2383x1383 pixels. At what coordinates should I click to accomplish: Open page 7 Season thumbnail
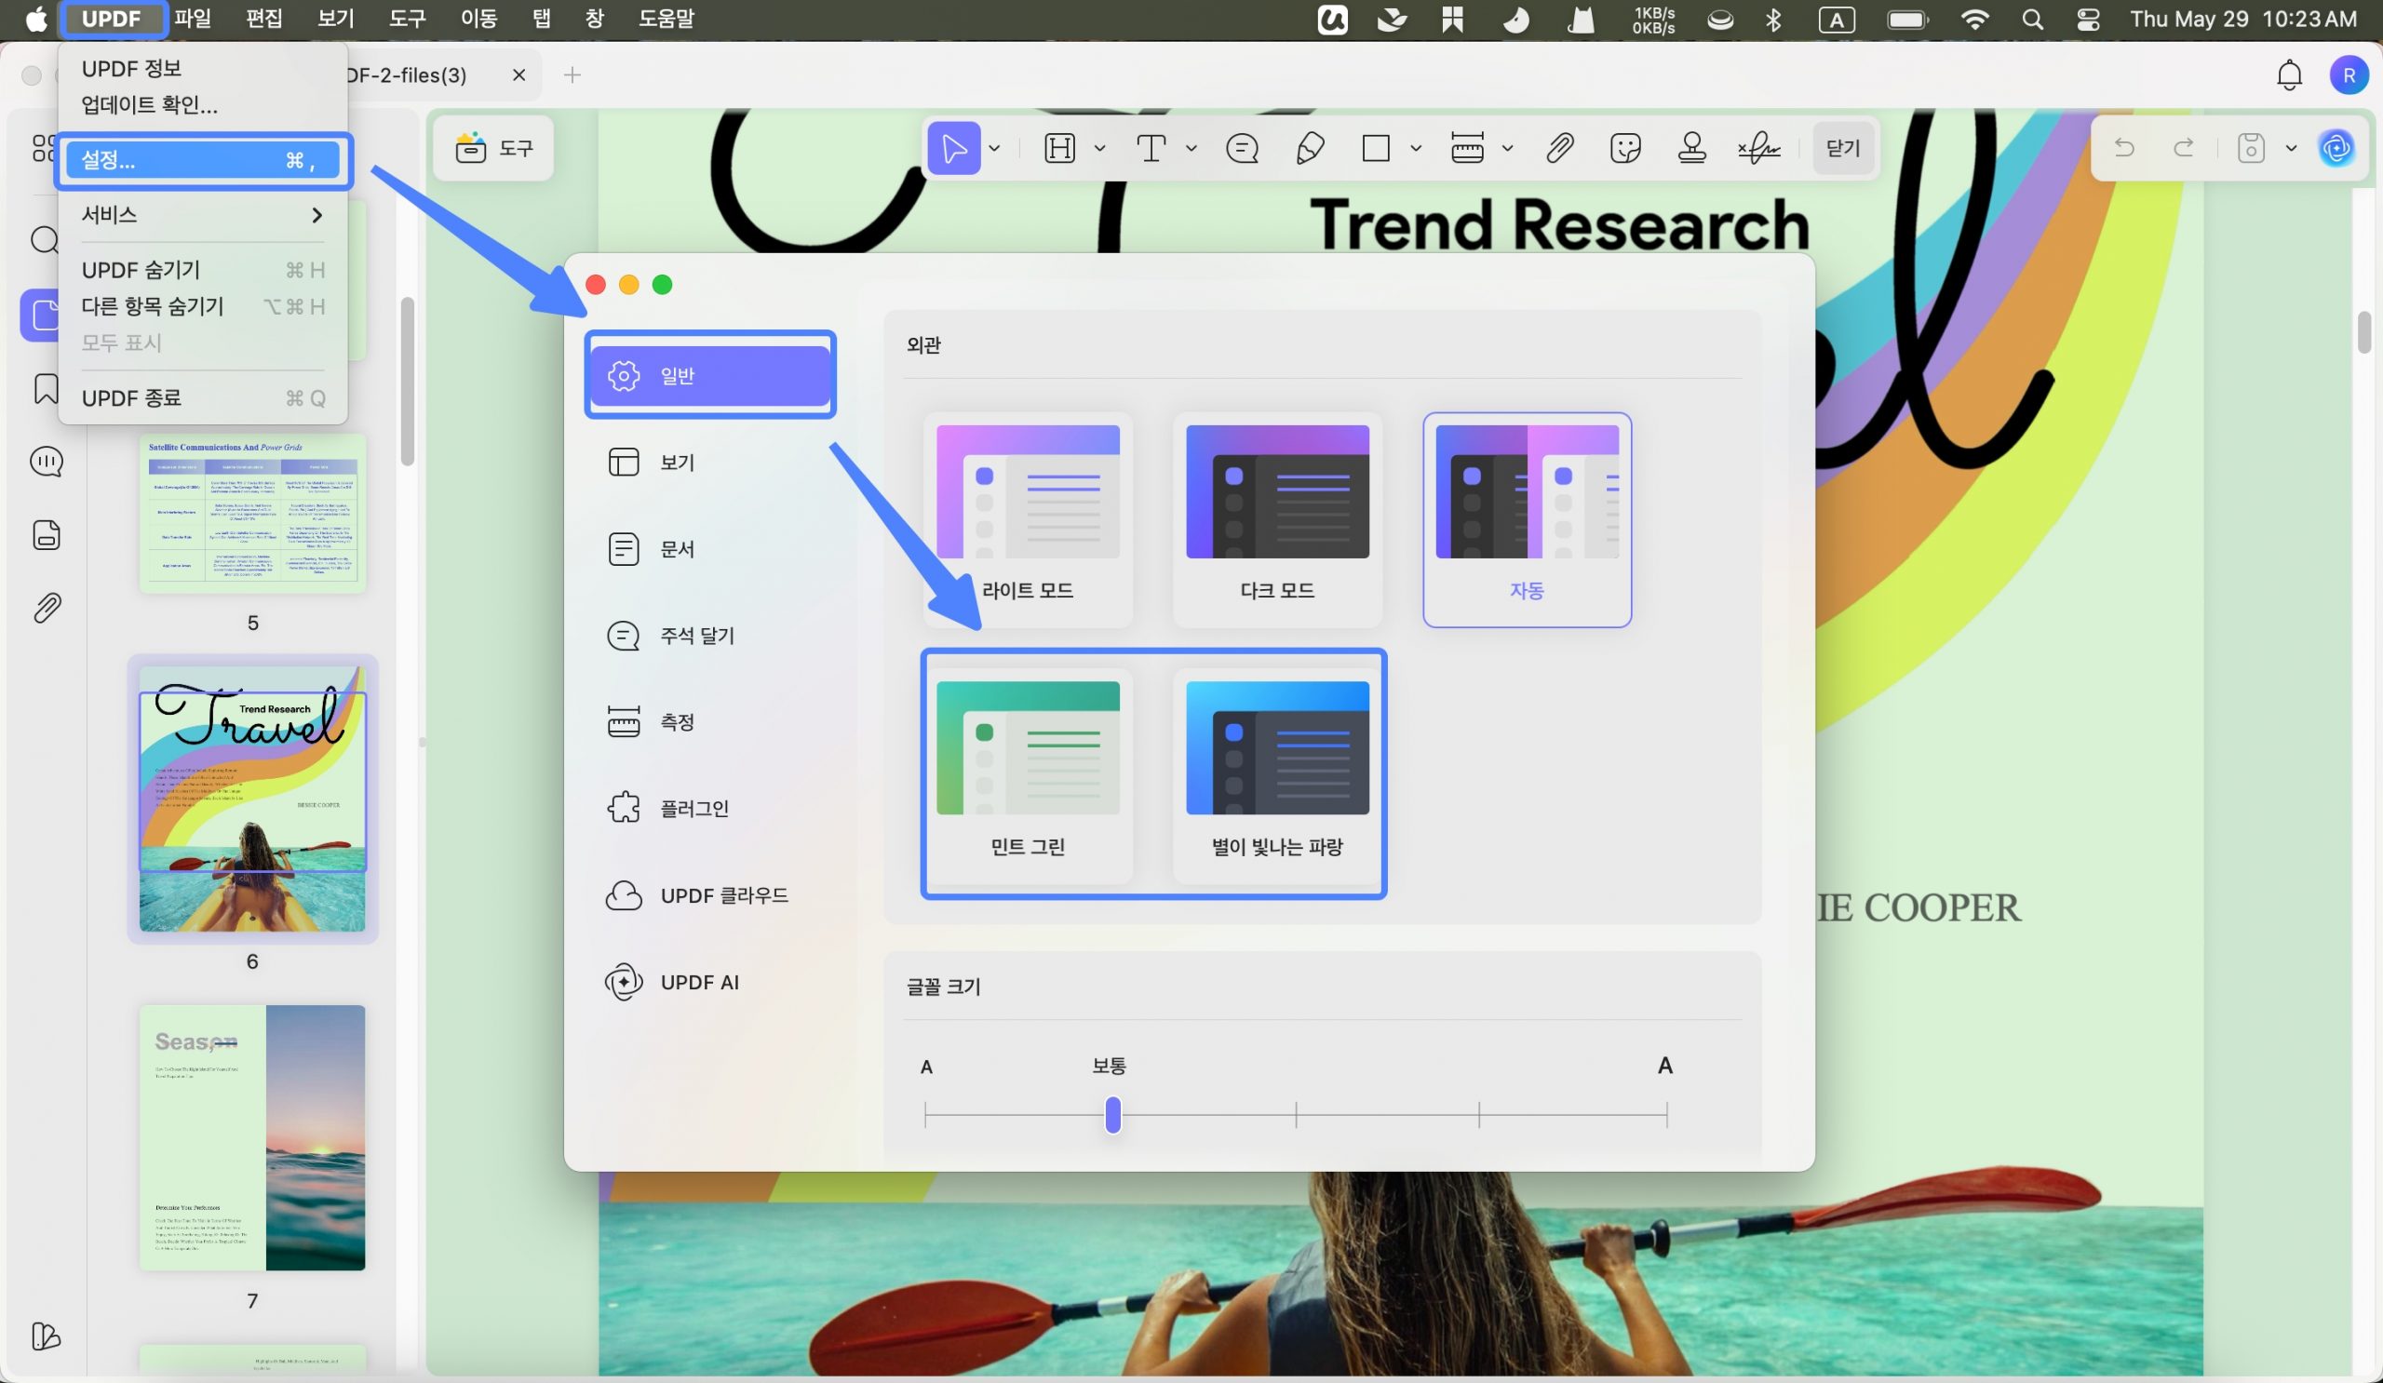(252, 1137)
